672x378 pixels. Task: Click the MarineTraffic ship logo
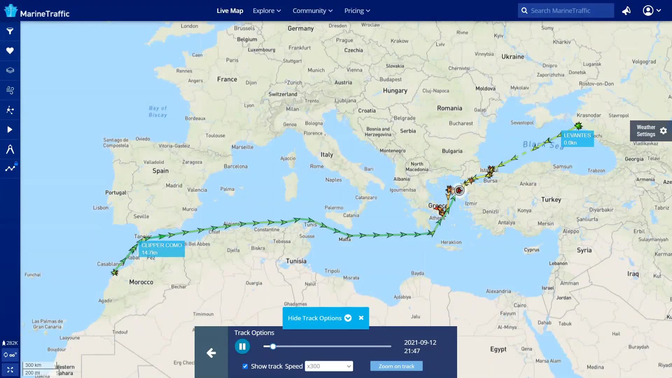pos(10,10)
